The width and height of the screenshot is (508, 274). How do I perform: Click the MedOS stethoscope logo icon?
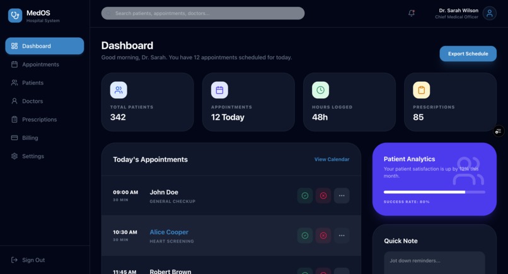pos(15,16)
